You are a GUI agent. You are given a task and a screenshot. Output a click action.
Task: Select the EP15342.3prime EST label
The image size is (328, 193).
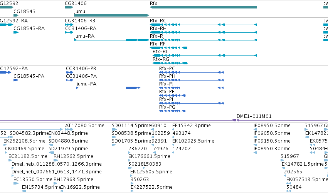[192, 126]
